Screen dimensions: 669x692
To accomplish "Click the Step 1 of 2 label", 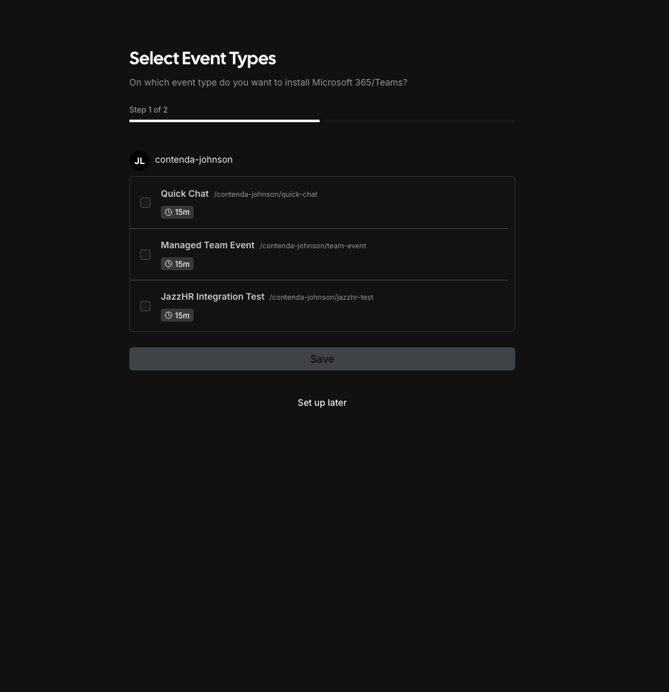I will click(148, 109).
